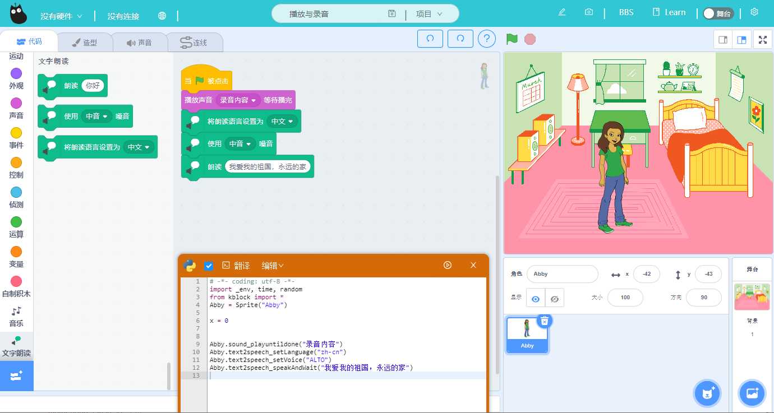Open the language globe menu
Viewport: 774px width, 413px height.
point(162,16)
